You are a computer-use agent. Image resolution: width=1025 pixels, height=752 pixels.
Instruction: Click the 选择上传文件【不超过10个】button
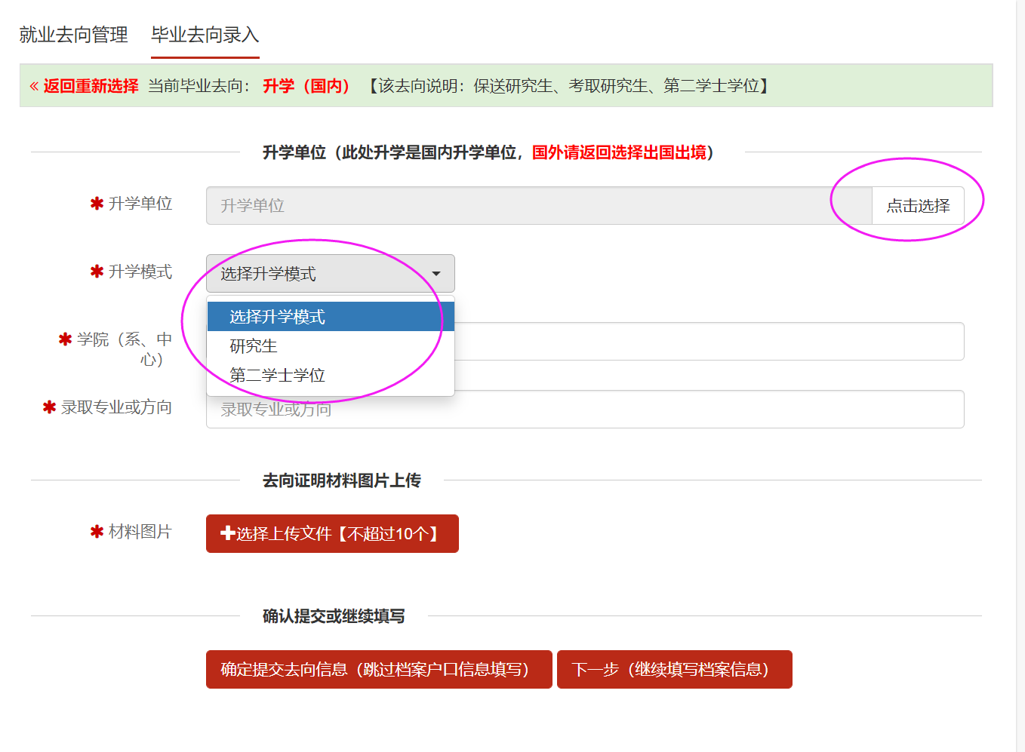tap(332, 533)
